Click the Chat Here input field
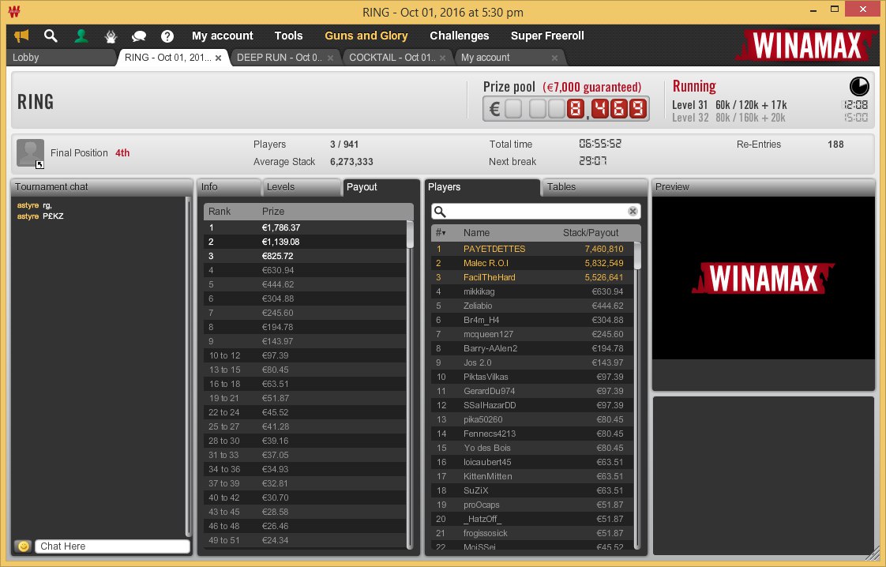886x567 pixels. pos(112,546)
